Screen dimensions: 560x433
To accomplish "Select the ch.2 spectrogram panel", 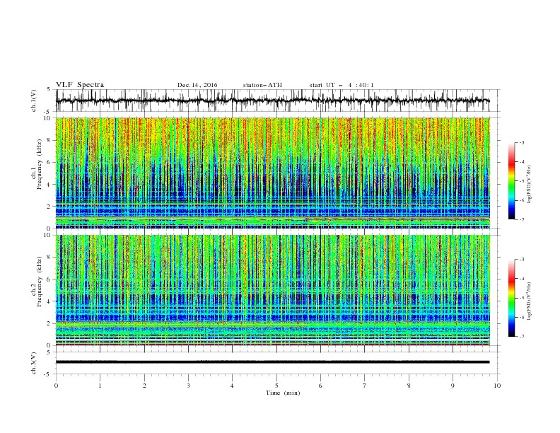I will [x=273, y=290].
